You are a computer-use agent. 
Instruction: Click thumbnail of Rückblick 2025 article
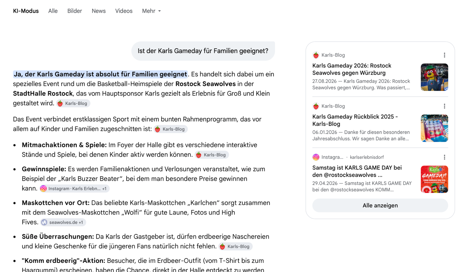point(434,128)
